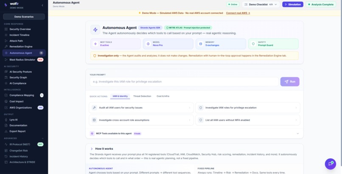
Task: Collapse the How it works section chevron
Action: click(x=92, y=149)
